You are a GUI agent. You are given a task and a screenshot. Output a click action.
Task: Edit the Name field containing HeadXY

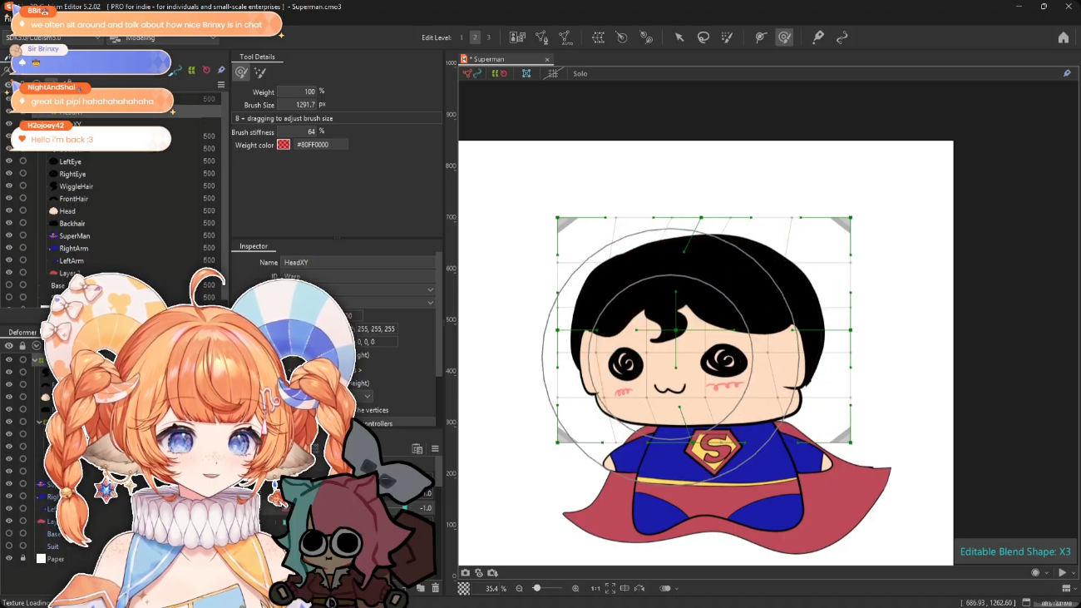tap(358, 263)
